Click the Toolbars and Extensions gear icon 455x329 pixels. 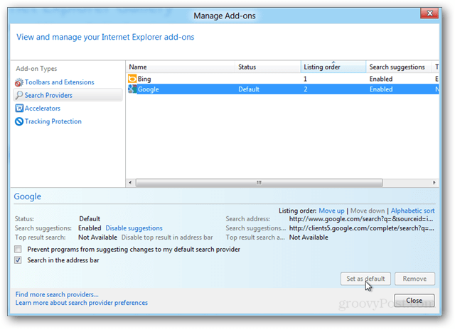19,82
